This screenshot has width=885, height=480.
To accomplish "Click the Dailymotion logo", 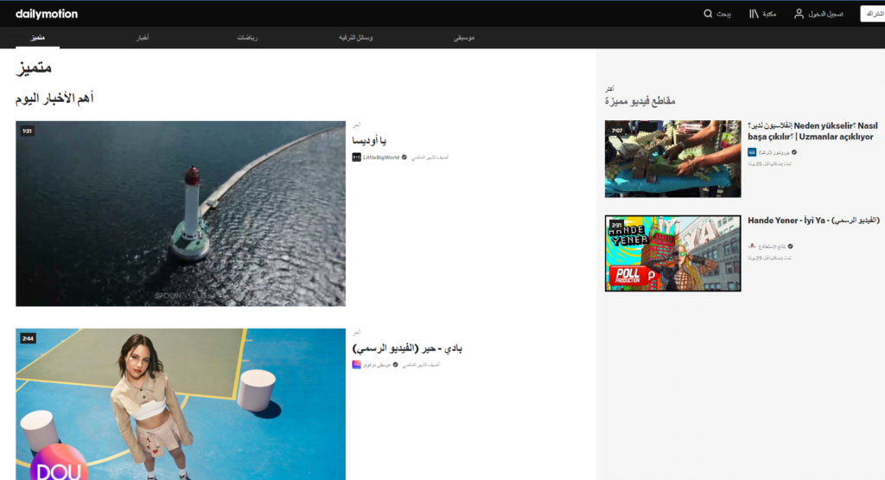I will click(47, 14).
